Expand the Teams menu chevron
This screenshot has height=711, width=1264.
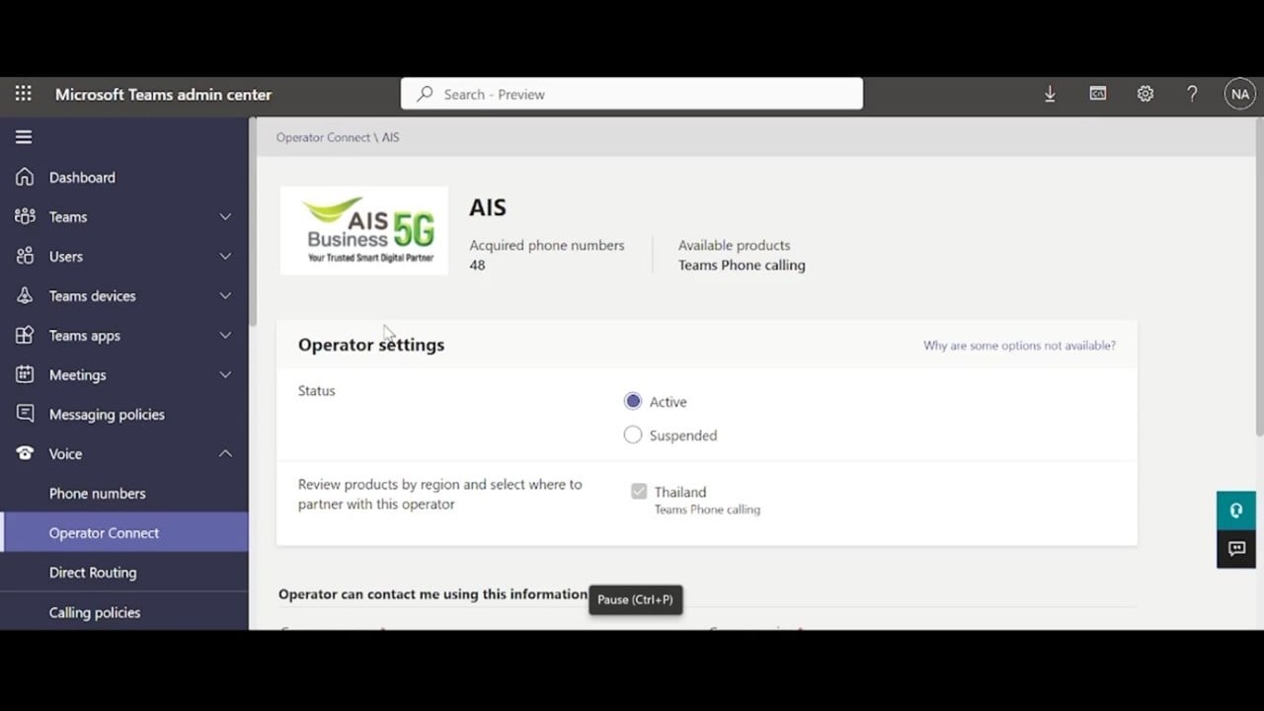pos(225,216)
